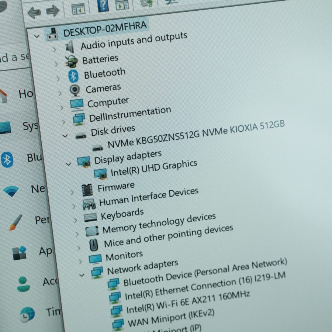
Task: Toggle the show/hide console tree toolbar icon
Action: click(78, 8)
